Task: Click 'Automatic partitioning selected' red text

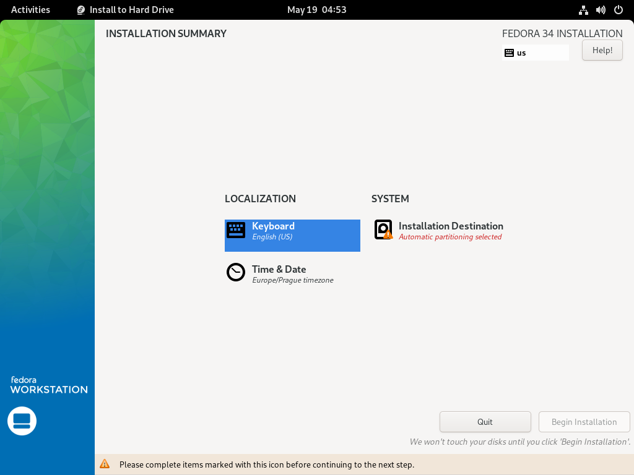Action: 450,237
